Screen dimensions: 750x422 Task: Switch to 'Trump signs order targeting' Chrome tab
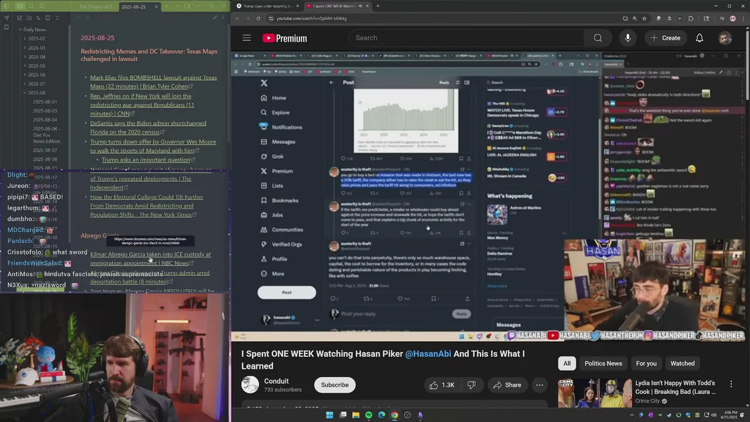[267, 6]
